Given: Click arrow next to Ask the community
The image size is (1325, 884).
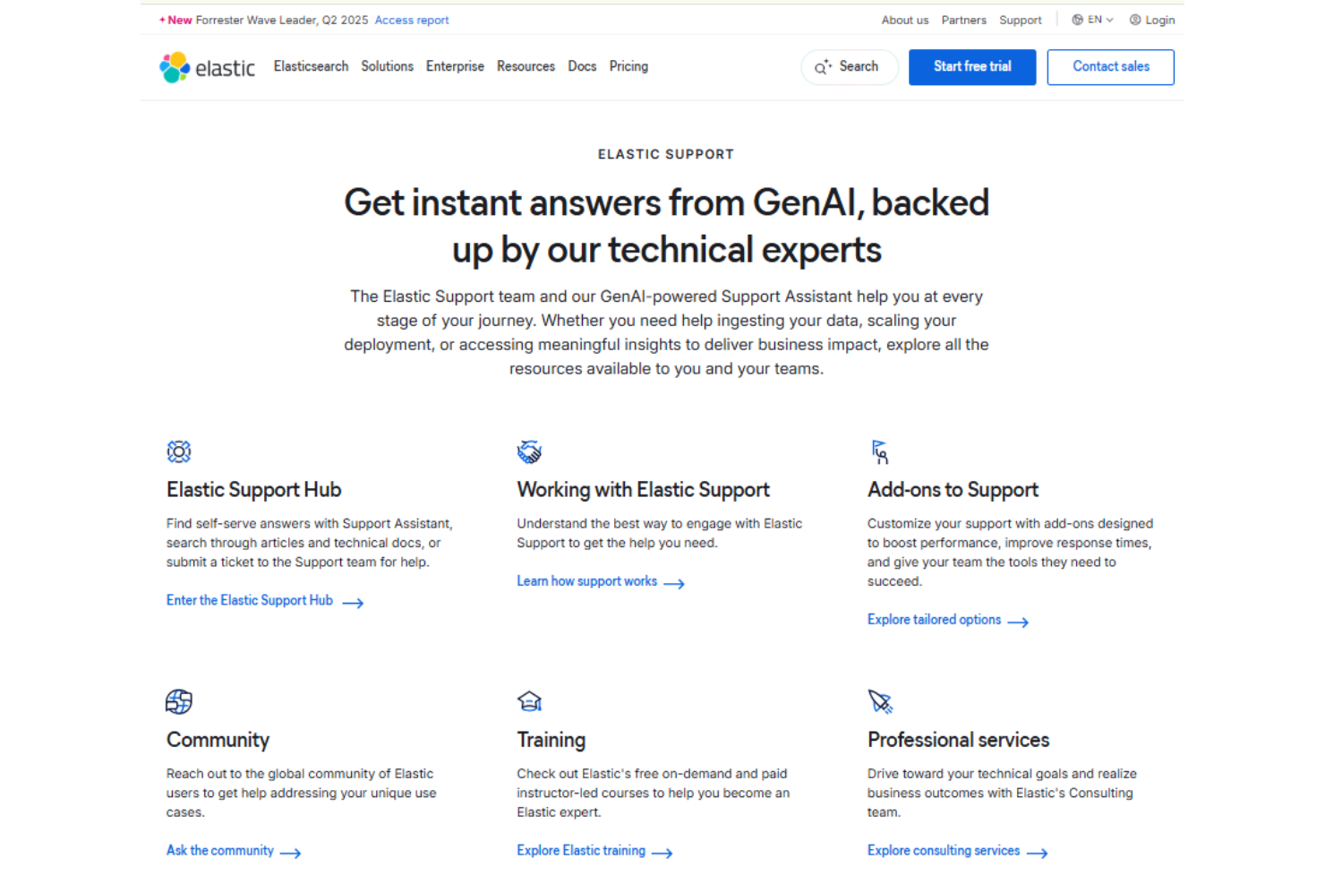Looking at the screenshot, I should [290, 854].
